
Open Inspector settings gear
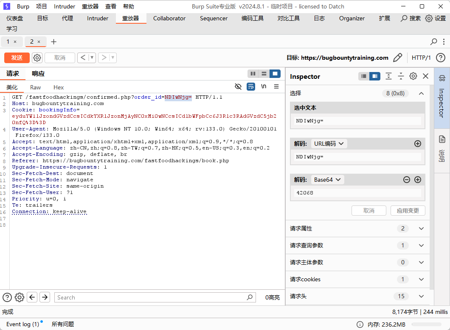[x=413, y=76]
